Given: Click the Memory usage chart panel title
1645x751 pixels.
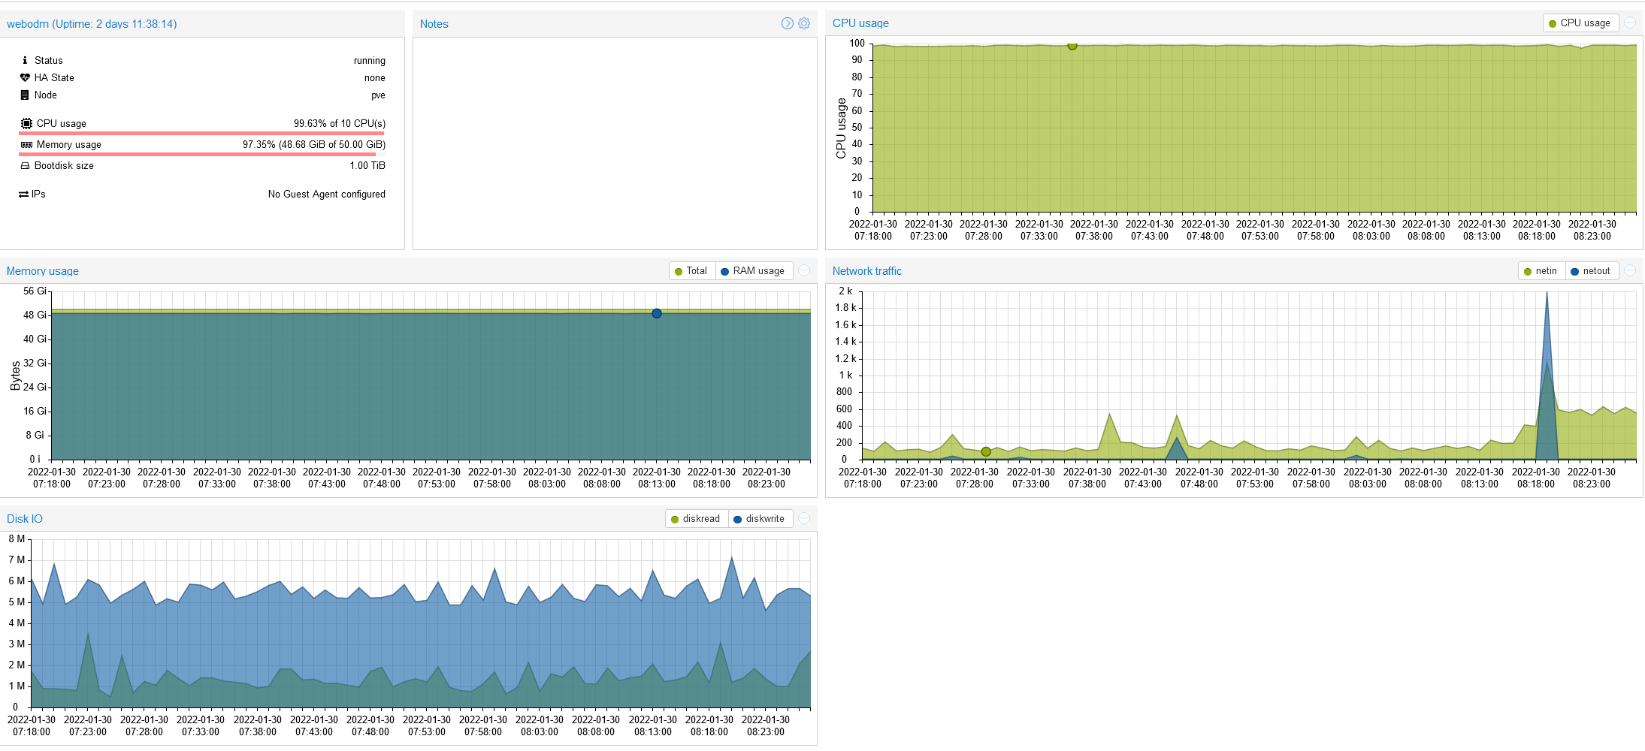Looking at the screenshot, I should [x=43, y=271].
